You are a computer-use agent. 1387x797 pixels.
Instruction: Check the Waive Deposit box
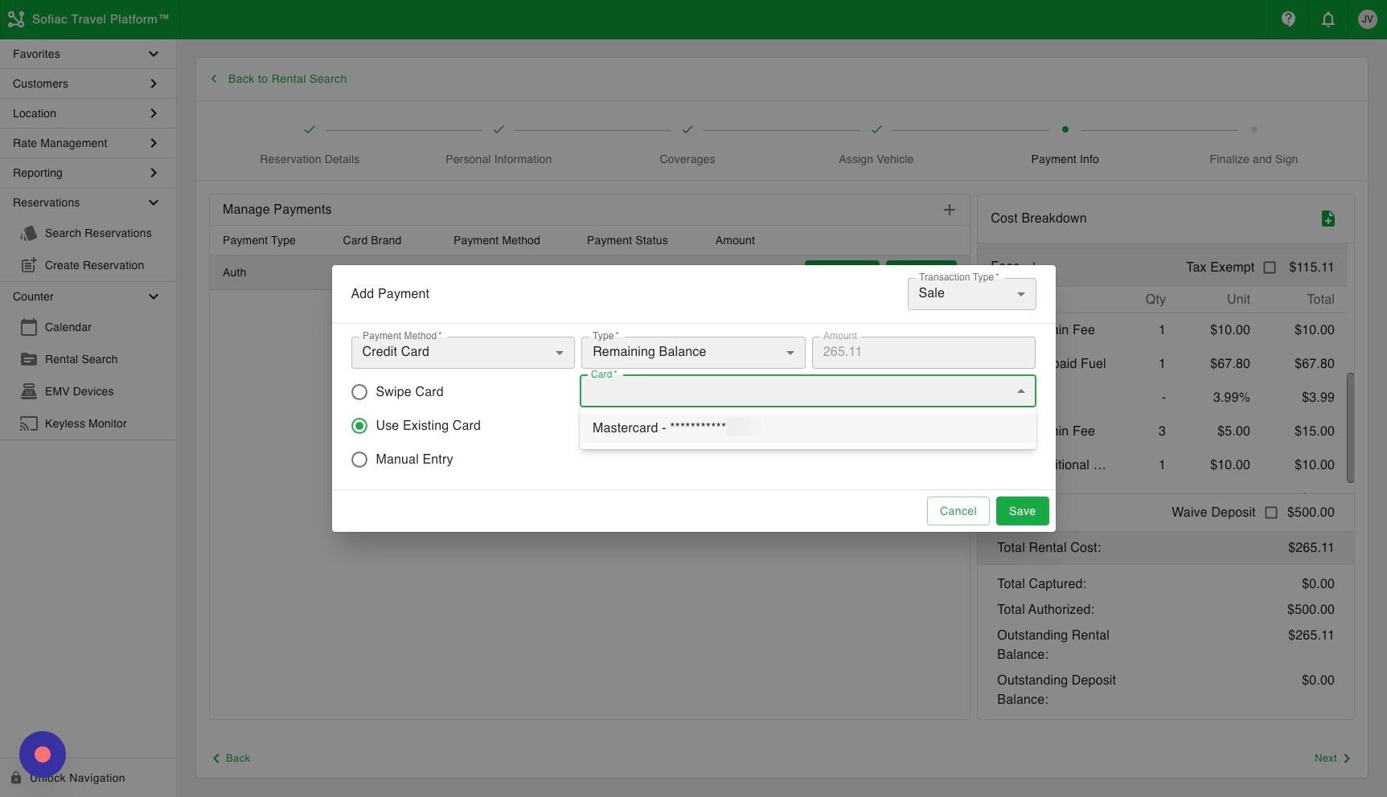click(x=1271, y=512)
